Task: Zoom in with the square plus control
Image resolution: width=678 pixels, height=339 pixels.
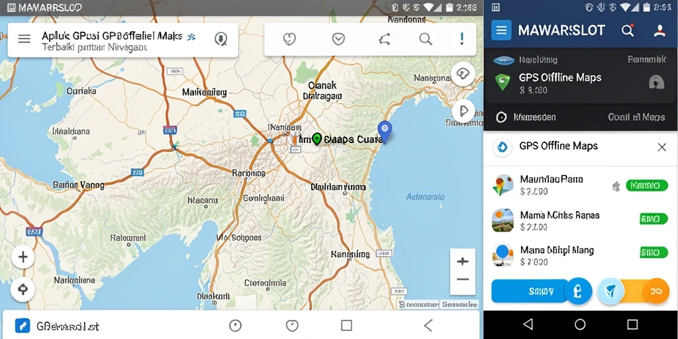Action: [463, 261]
